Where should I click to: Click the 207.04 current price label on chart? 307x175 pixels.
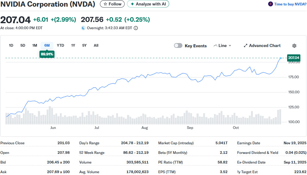click(x=294, y=58)
